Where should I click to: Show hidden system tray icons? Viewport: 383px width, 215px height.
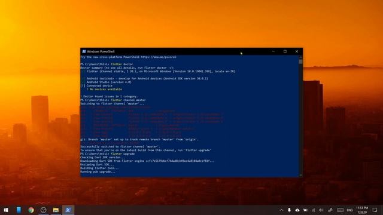281,210
